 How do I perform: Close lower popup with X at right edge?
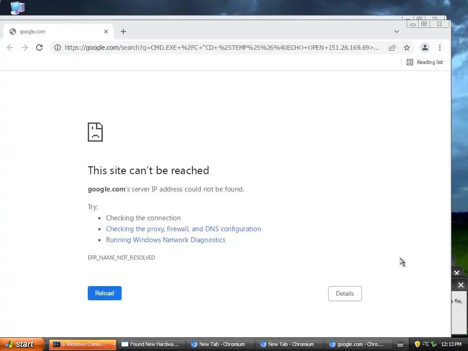click(461, 285)
